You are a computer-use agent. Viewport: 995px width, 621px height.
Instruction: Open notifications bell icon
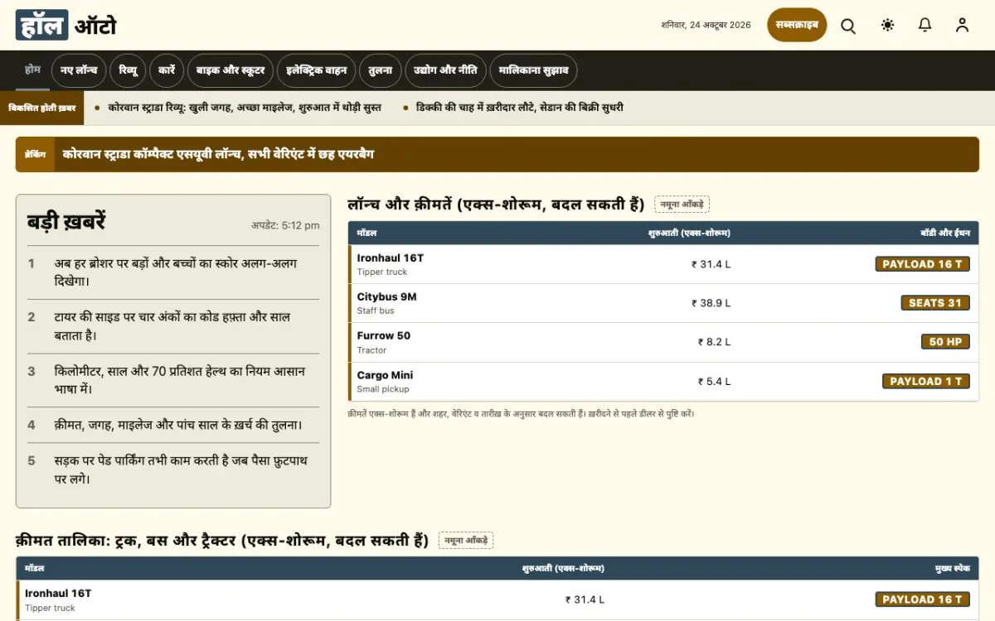click(x=925, y=26)
